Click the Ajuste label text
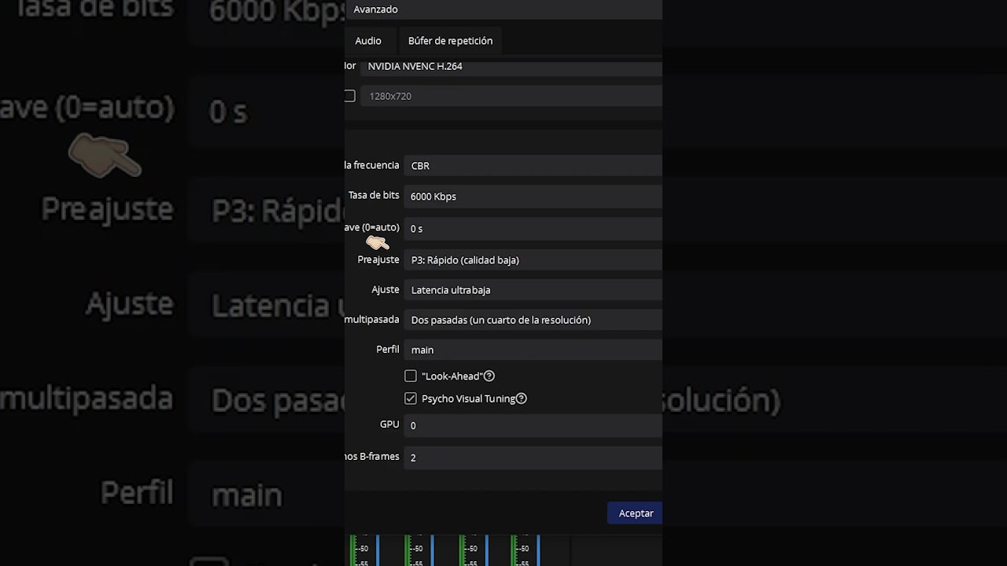 [385, 289]
